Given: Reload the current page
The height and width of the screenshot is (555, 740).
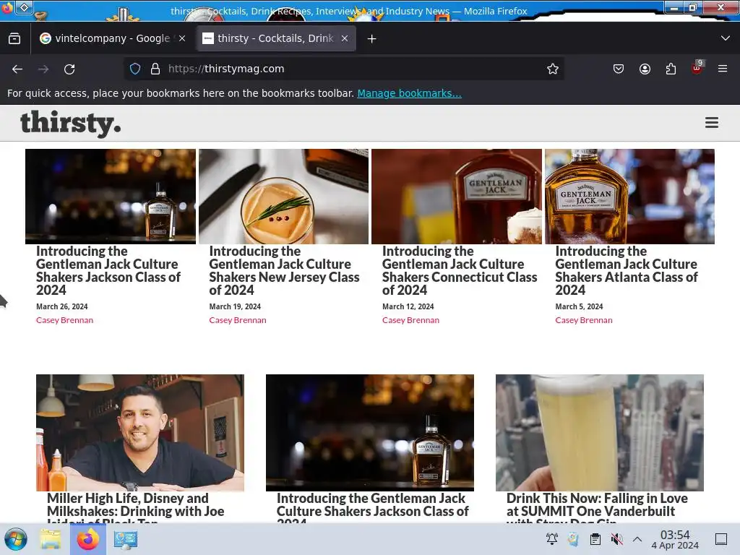Looking at the screenshot, I should pos(69,69).
